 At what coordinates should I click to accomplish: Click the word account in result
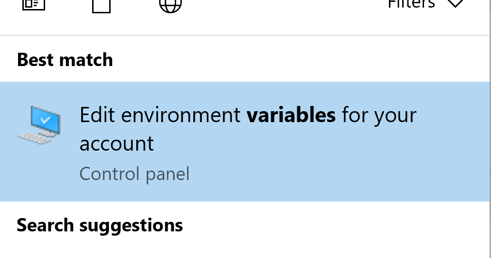(117, 143)
